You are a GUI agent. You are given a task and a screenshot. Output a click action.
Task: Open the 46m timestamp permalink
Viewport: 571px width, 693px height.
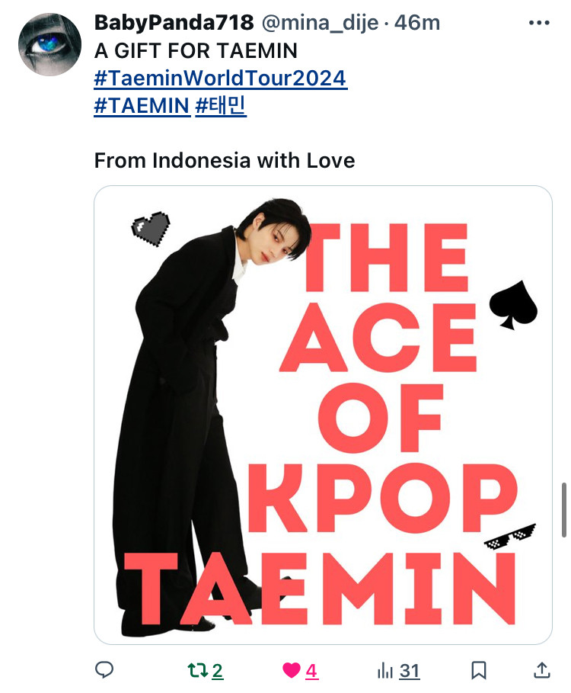click(417, 23)
